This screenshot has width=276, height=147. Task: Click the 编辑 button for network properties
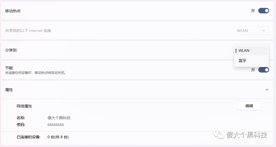point(249,106)
